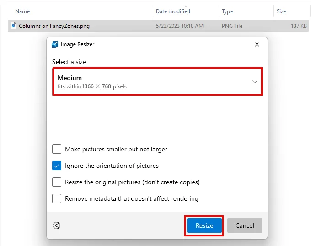Image resolution: width=311 pixels, height=246 pixels.
Task: Uncheck Ignore the orientation of pictures
Action: tap(57, 166)
